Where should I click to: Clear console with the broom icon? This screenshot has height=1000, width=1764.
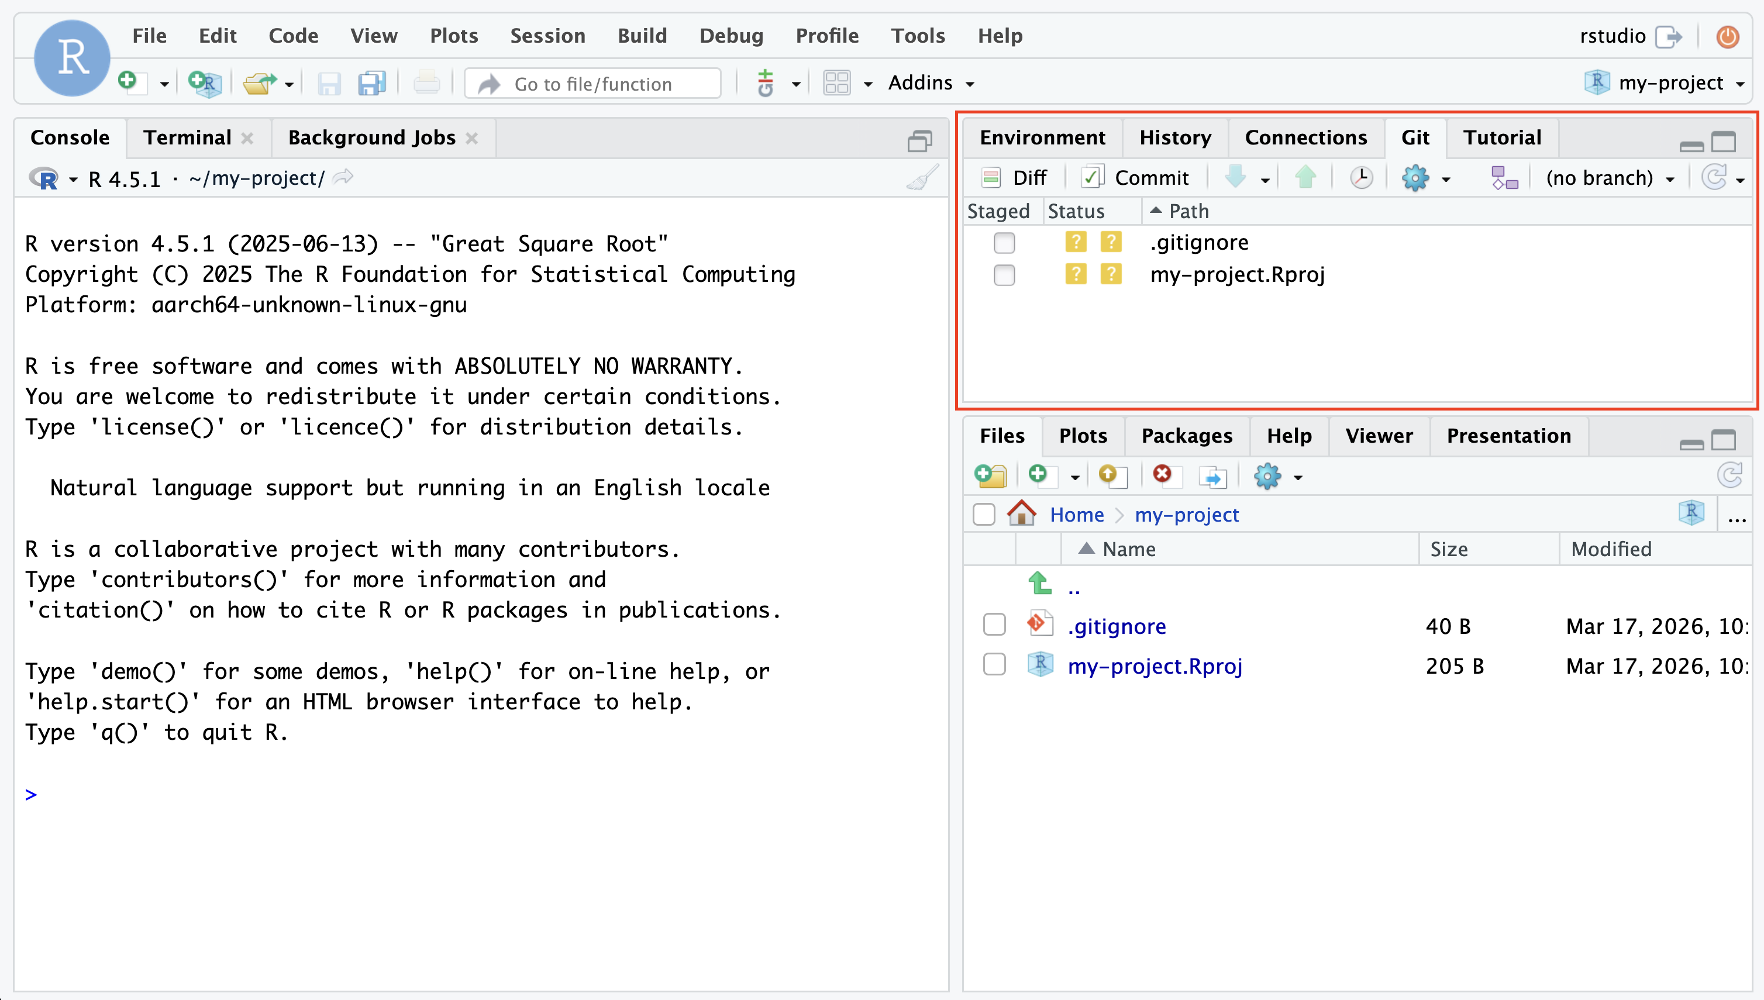(x=922, y=178)
